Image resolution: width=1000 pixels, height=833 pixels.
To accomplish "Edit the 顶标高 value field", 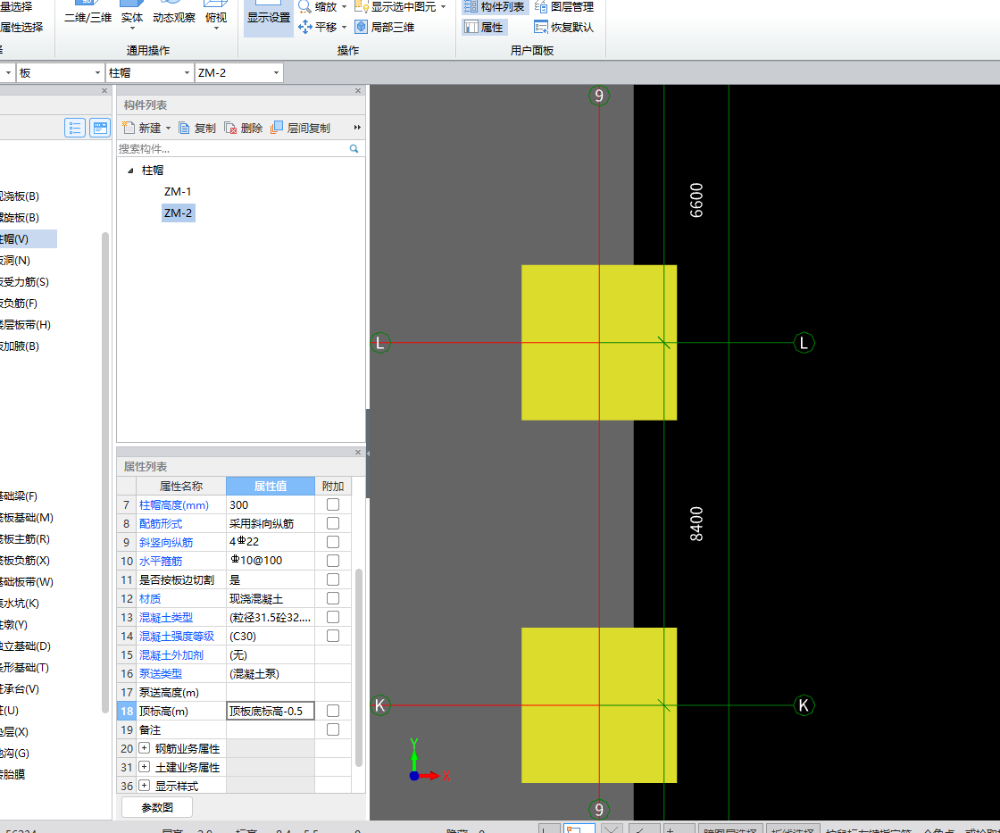I will [x=271, y=711].
